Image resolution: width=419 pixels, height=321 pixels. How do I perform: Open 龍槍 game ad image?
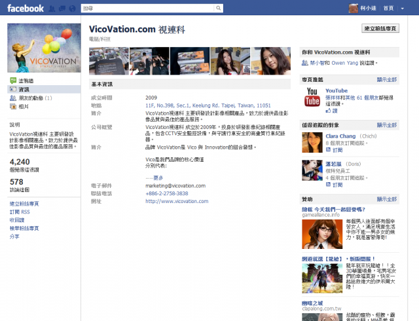click(322, 278)
